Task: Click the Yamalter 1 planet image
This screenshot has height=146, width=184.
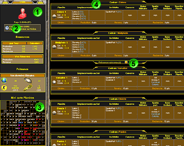Action: [54, 82]
